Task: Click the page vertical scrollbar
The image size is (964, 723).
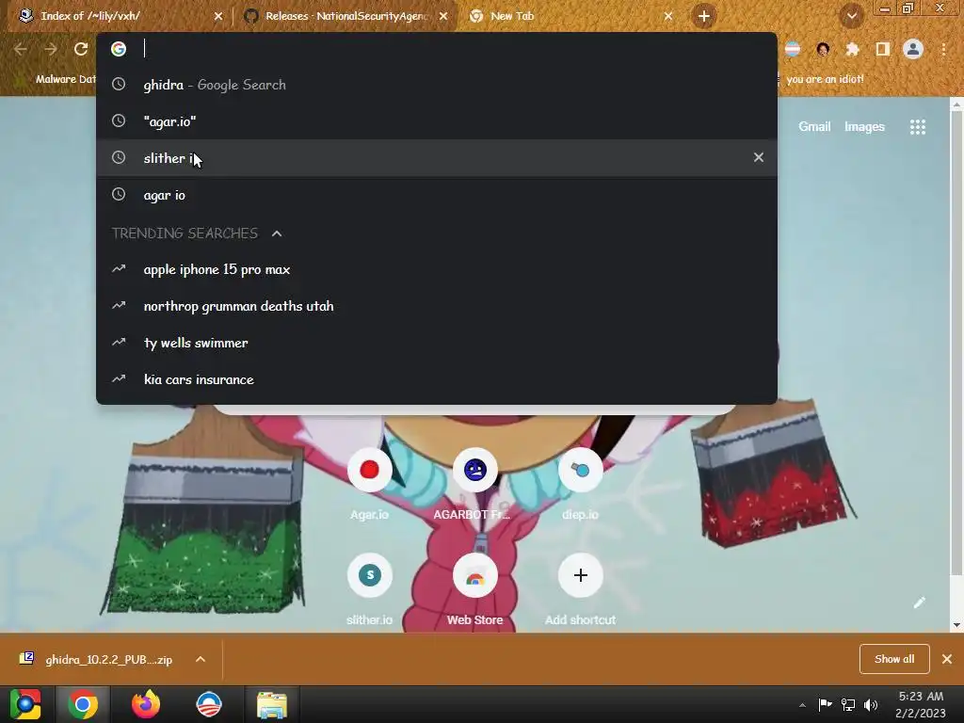Action: pos(956,345)
